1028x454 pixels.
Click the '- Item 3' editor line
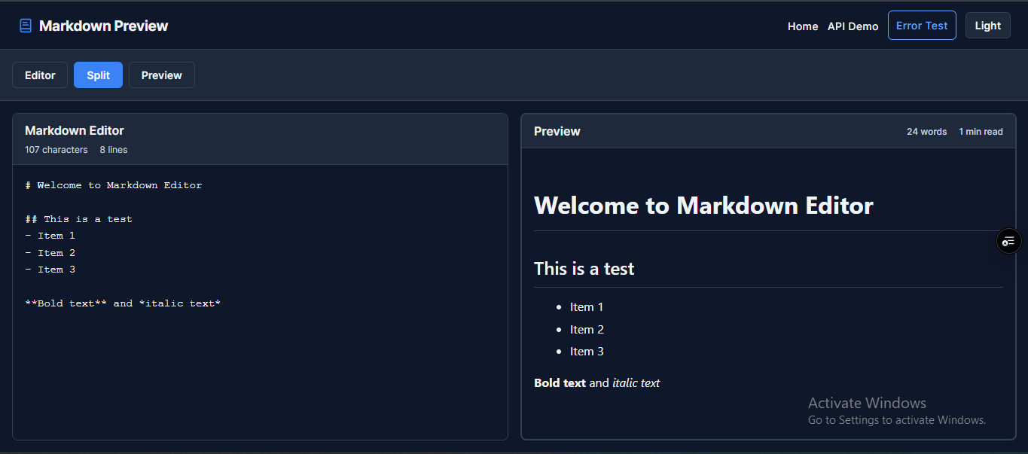tap(50, 270)
